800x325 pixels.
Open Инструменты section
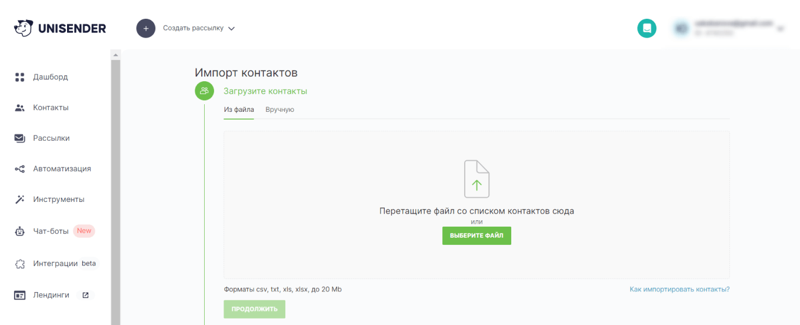(x=59, y=200)
